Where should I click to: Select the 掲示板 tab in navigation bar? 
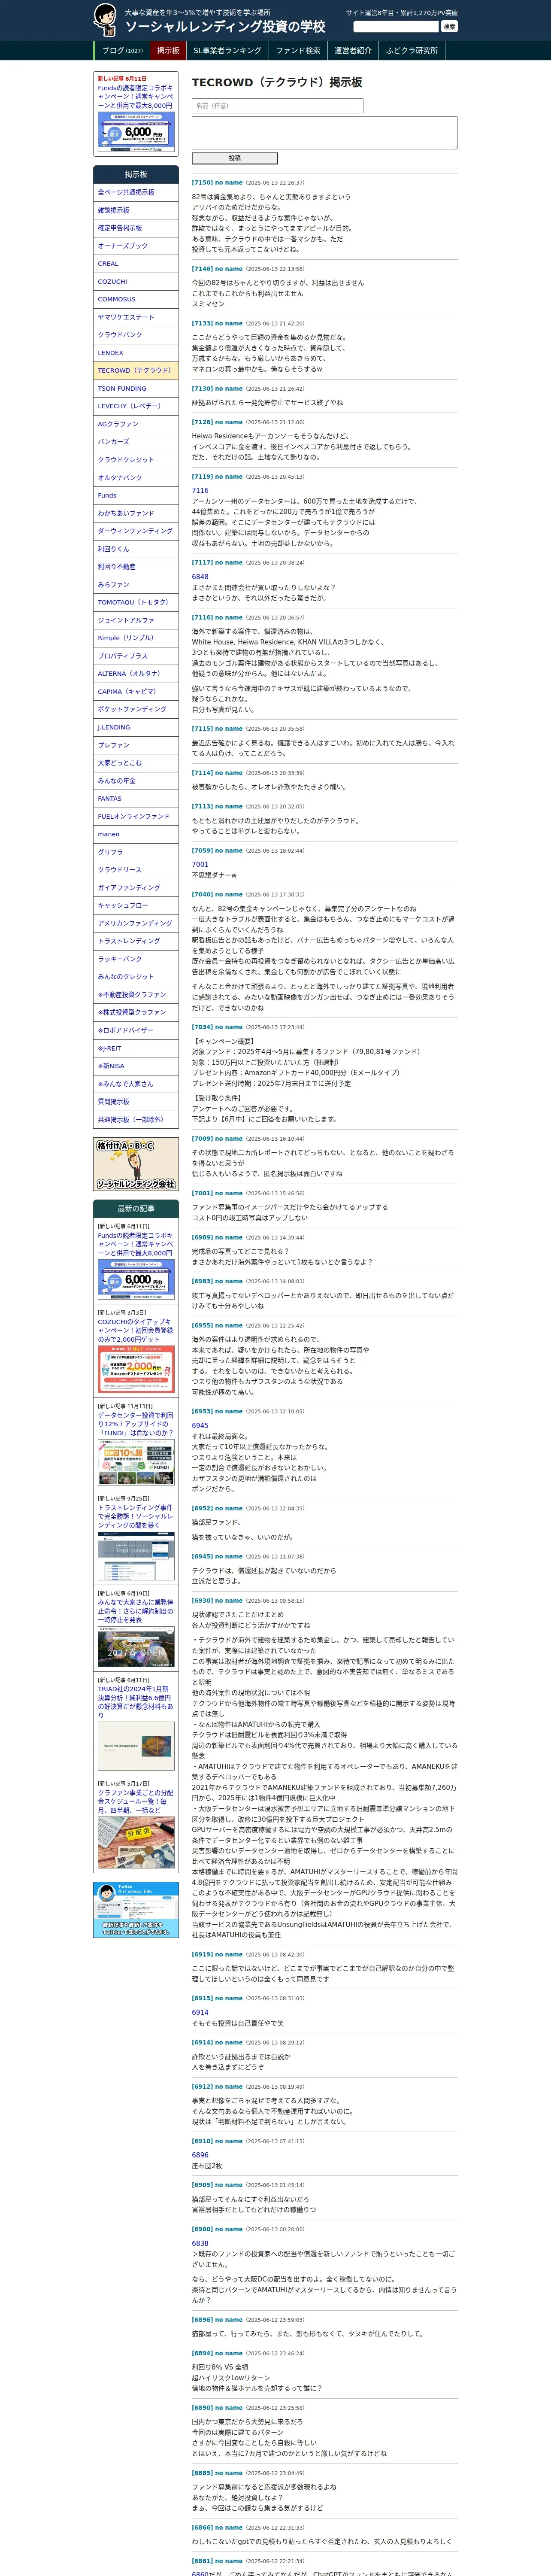[168, 51]
